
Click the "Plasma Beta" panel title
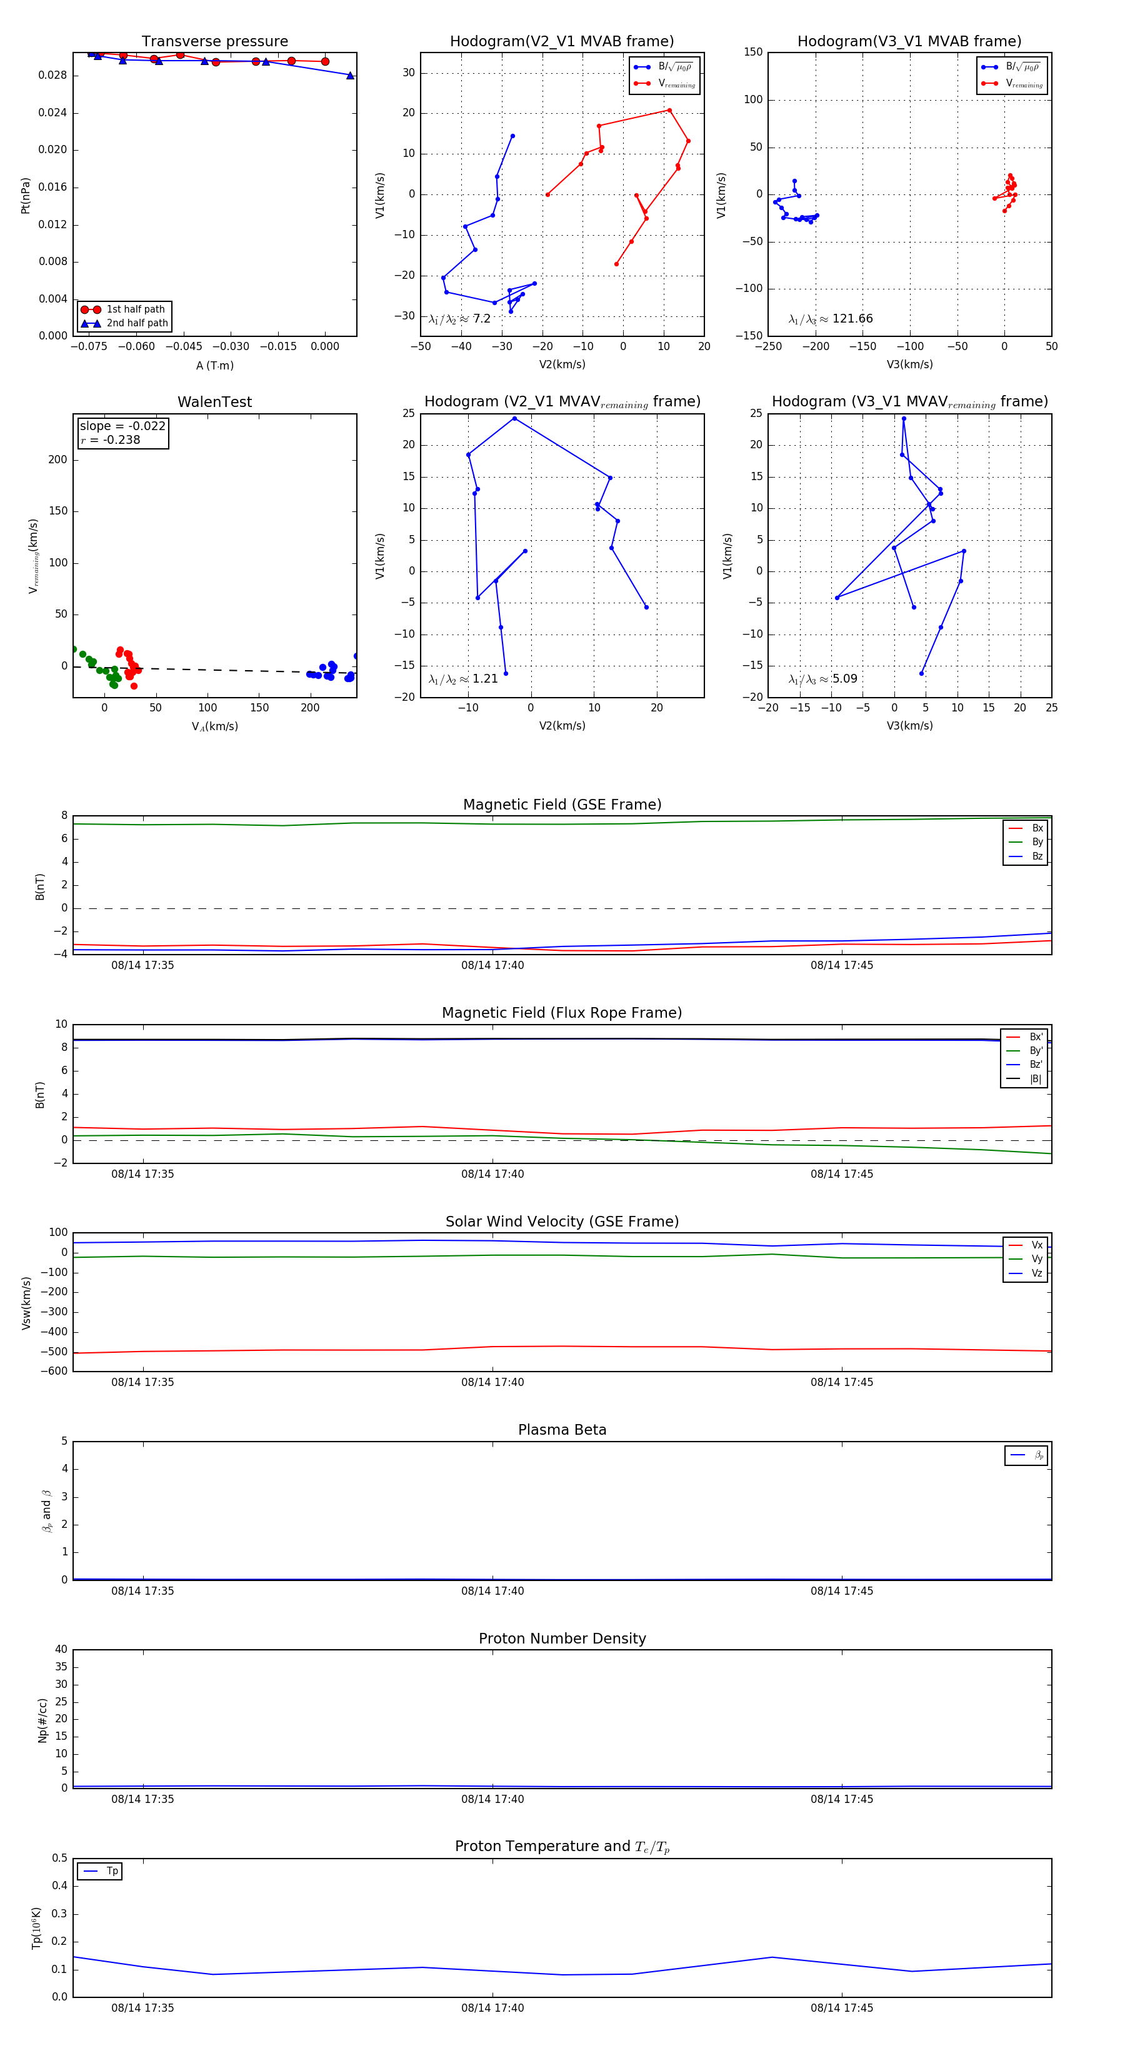click(x=562, y=1430)
